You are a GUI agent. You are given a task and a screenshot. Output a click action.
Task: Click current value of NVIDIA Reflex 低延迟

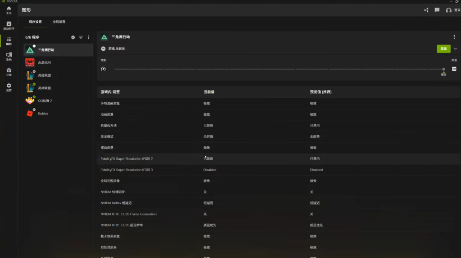coord(208,203)
